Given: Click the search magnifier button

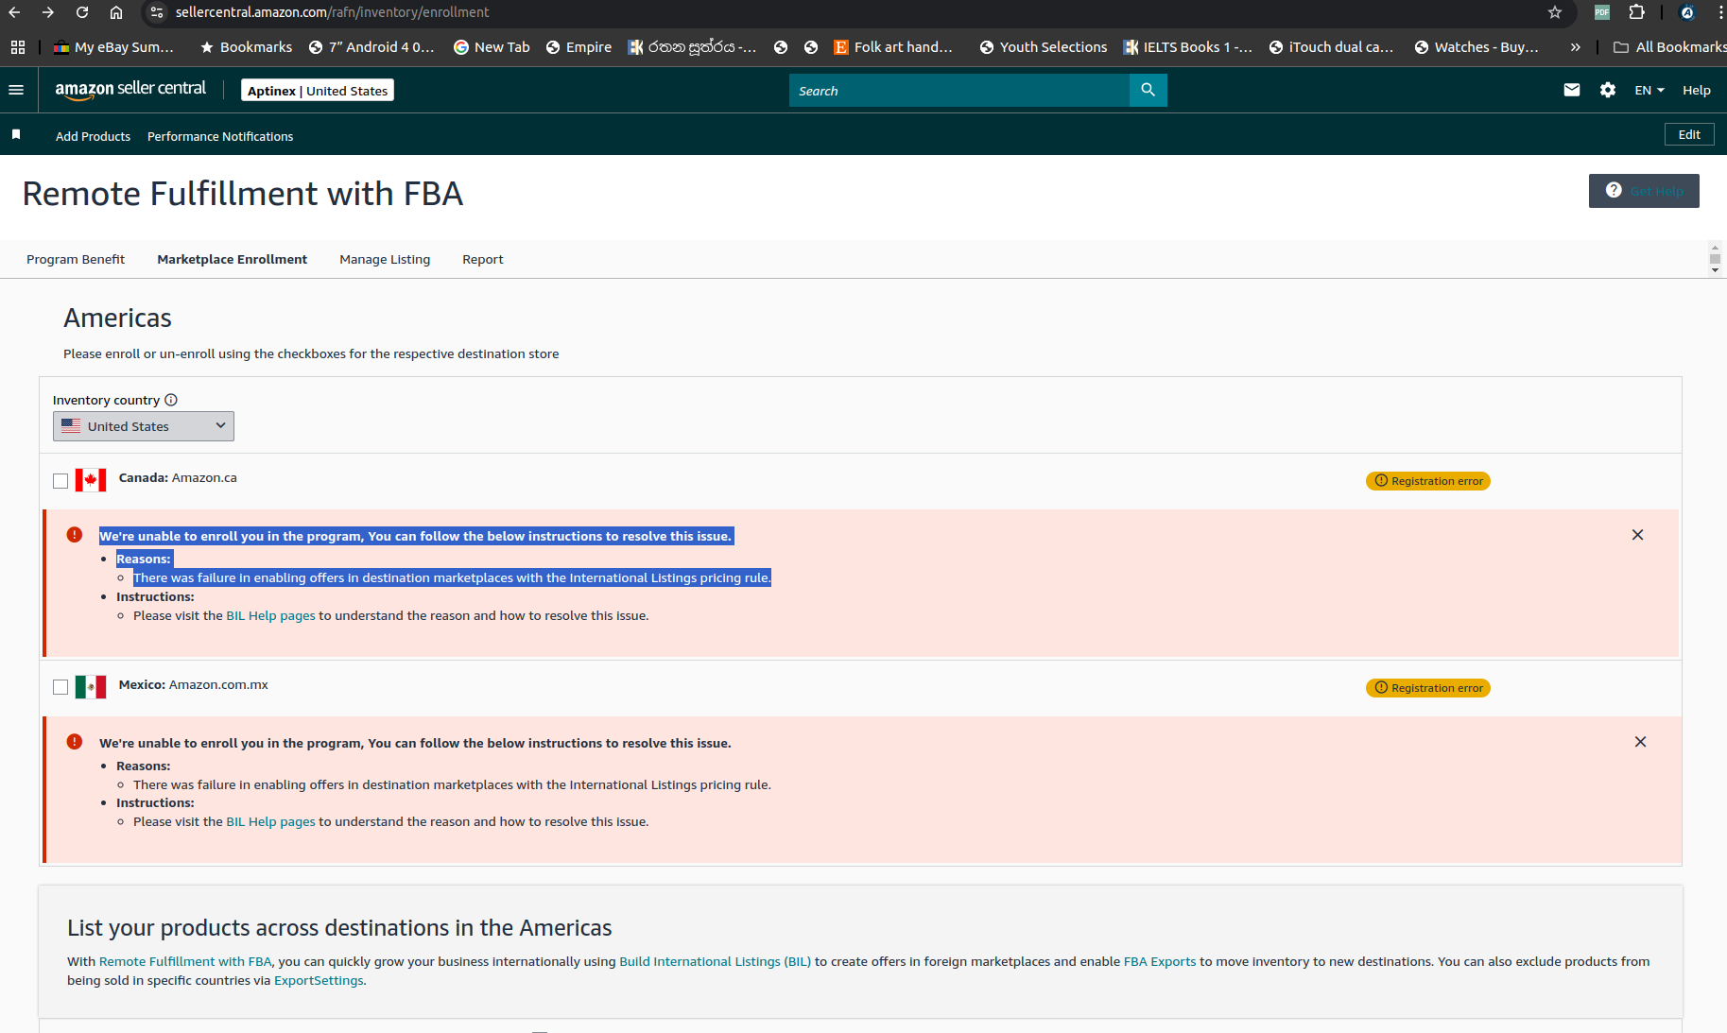Looking at the screenshot, I should click(1148, 90).
